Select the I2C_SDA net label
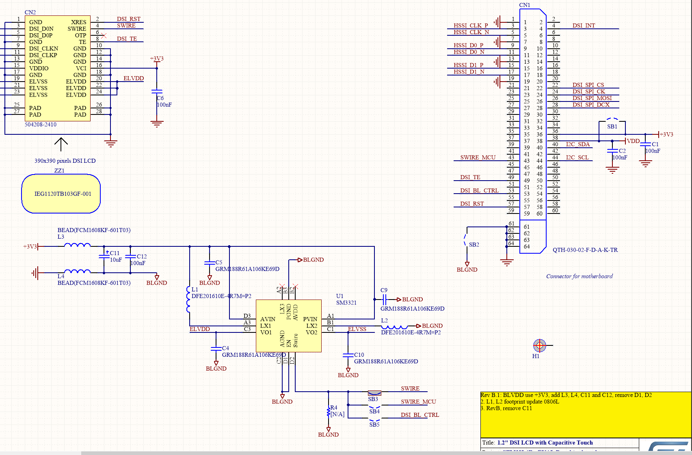The width and height of the screenshot is (692, 455). 577,144
